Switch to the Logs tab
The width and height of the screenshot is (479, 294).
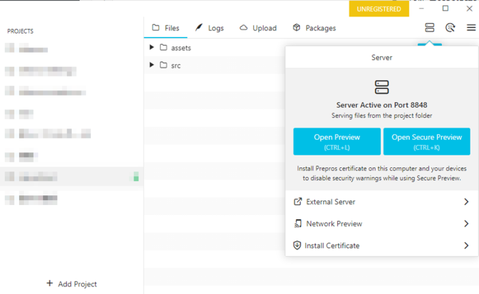point(210,28)
